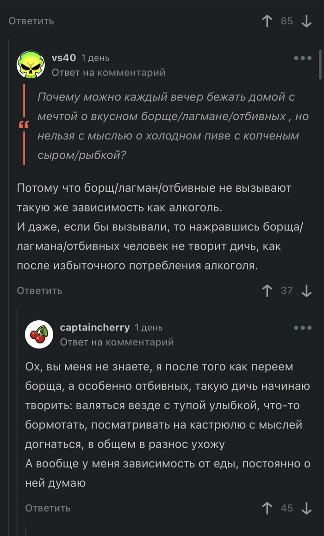This screenshot has height=536, width=324.
Task: Open three-dot menu on captaincherry's comment
Action: pos(303,328)
